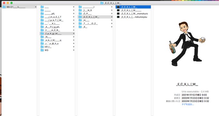Viewport: 219px width, 116px height.
Task: Select the _J___N_X folder icon
Action: [x=80, y=10]
